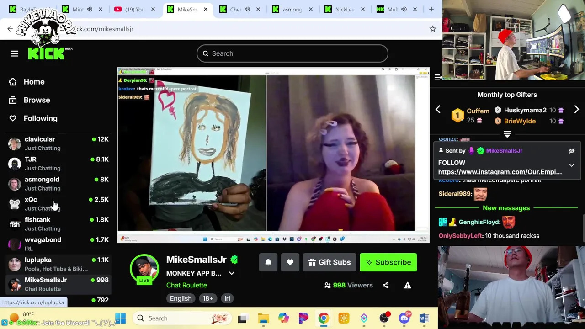Select the irl tag
The width and height of the screenshot is (585, 329).
(227, 298)
